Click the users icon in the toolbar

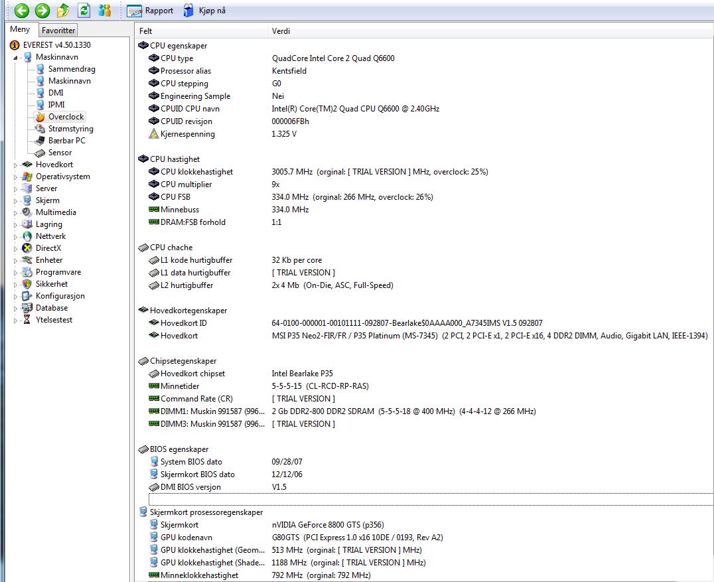pyautogui.click(x=105, y=11)
